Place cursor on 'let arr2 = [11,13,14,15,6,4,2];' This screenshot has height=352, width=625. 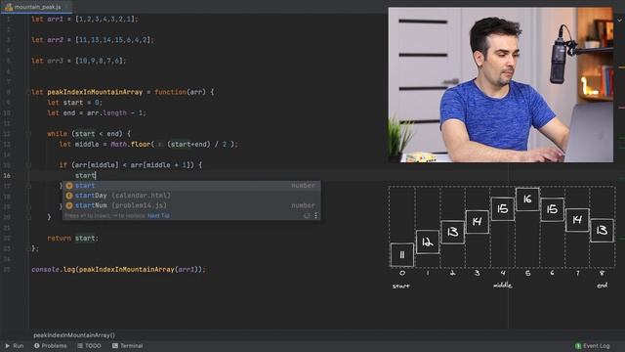click(93, 40)
